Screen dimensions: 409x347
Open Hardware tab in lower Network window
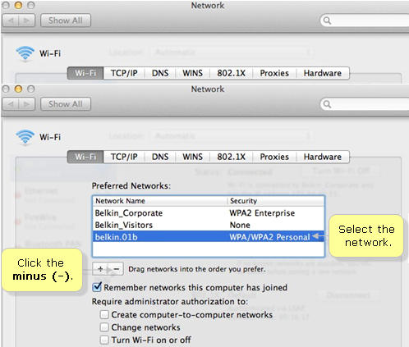pos(323,157)
